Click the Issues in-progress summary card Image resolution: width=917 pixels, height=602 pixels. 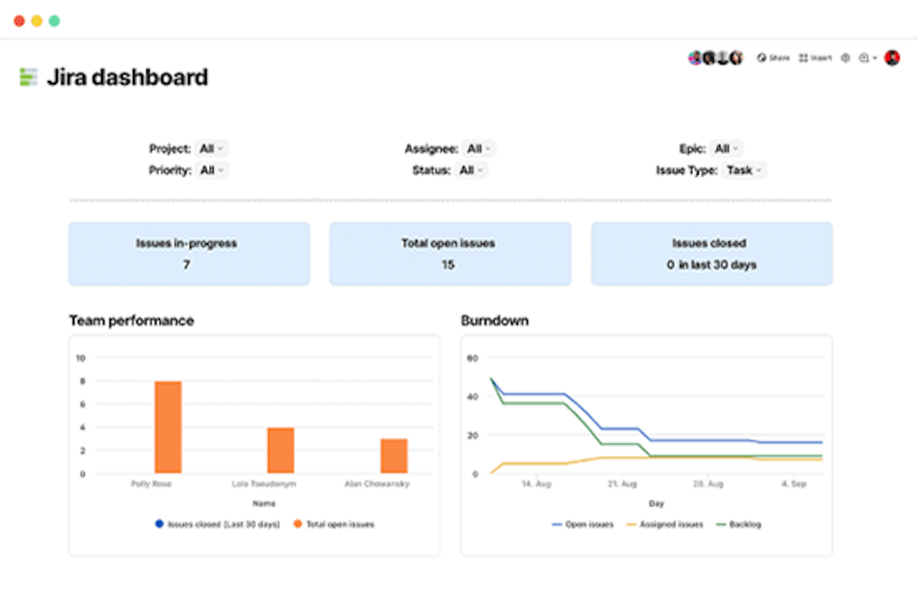pos(189,253)
